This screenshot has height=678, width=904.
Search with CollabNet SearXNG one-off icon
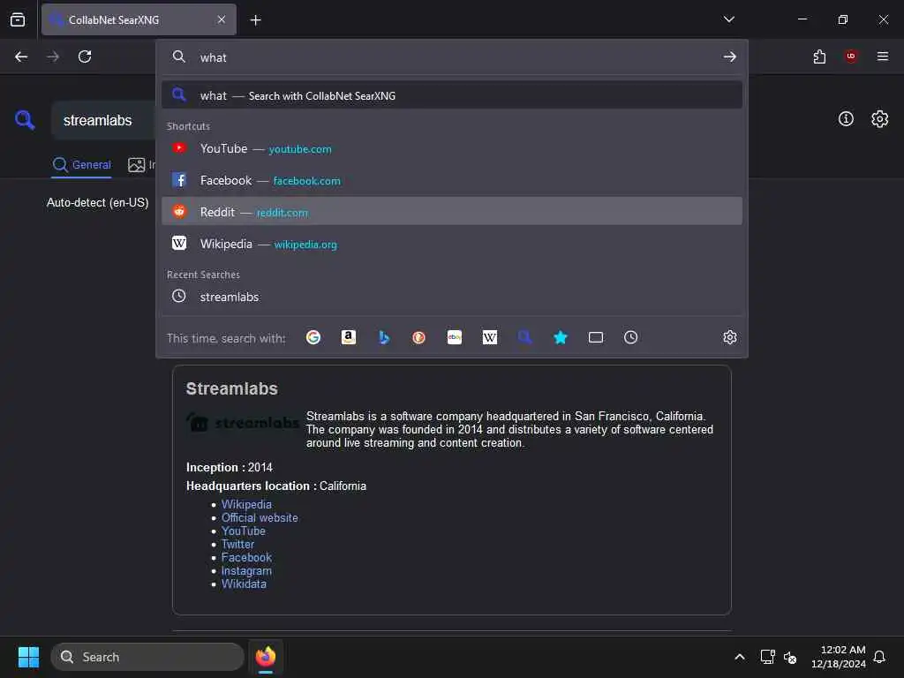pos(524,337)
